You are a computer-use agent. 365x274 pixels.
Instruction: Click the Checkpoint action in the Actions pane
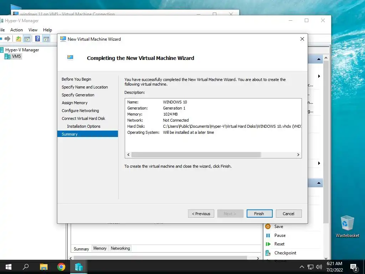tap(286, 253)
